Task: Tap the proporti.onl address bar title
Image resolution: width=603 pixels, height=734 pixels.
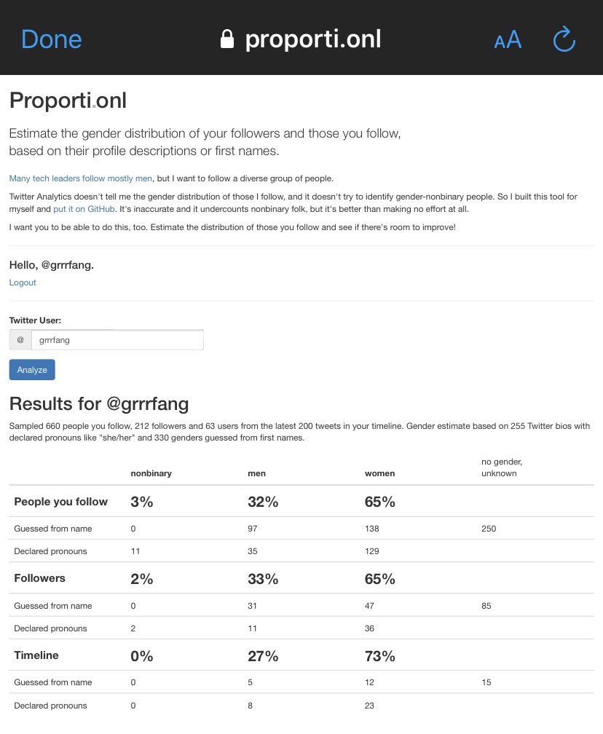Action: (313, 39)
